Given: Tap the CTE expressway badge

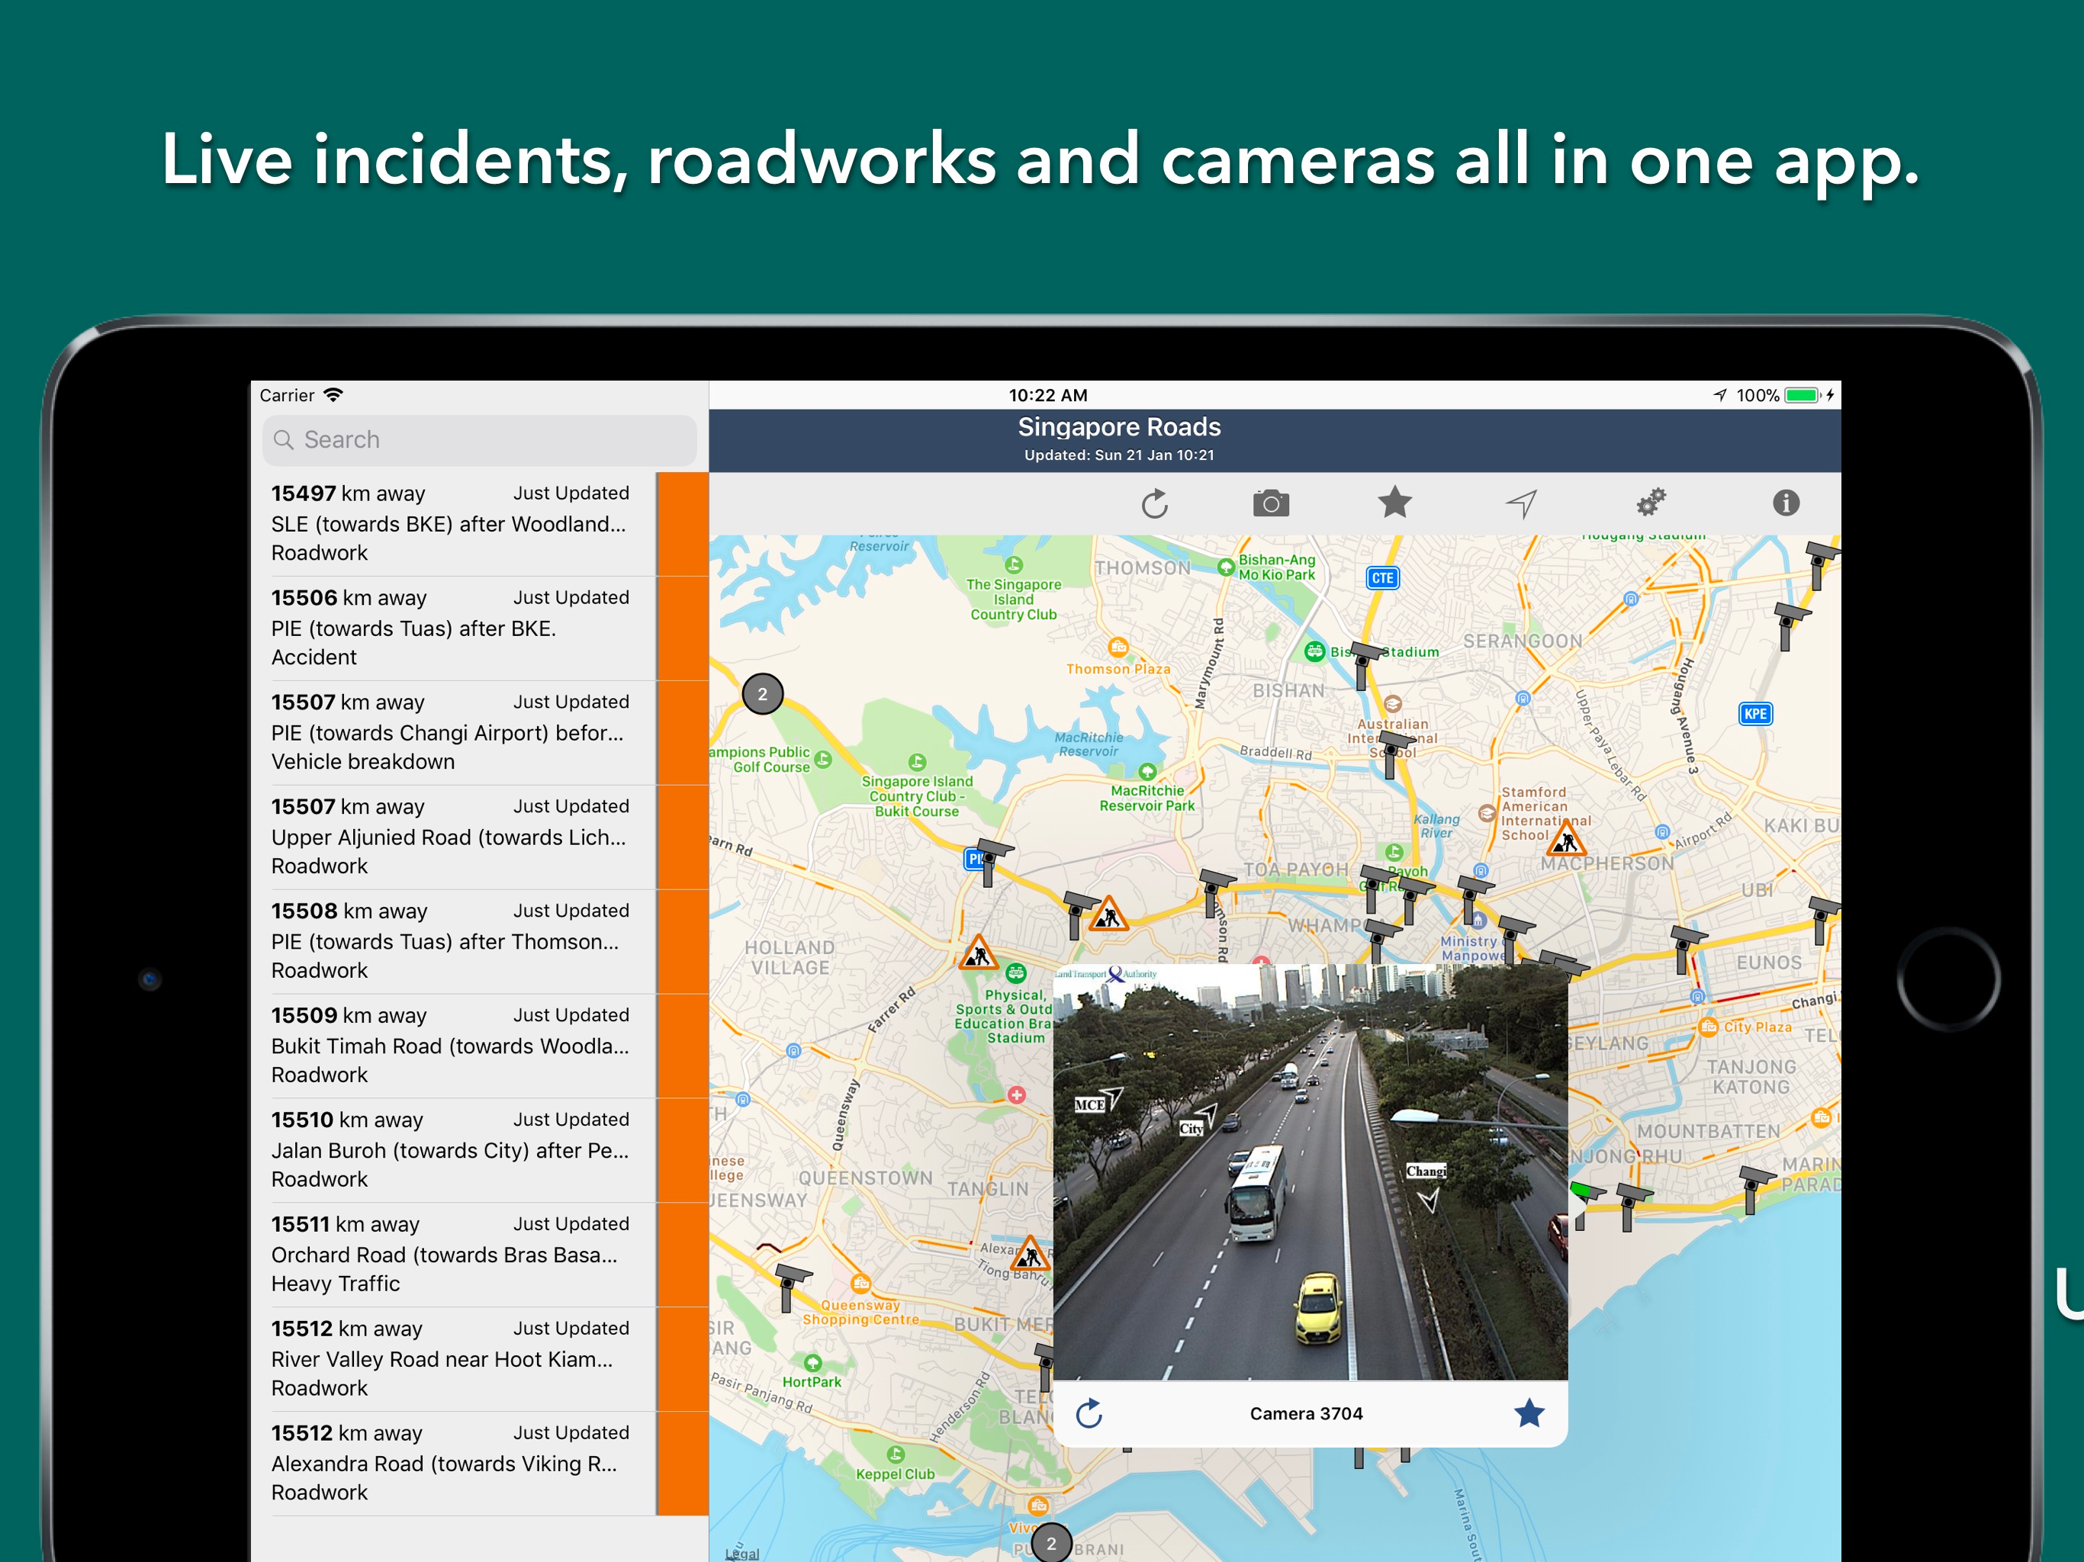Looking at the screenshot, I should coord(1382,577).
